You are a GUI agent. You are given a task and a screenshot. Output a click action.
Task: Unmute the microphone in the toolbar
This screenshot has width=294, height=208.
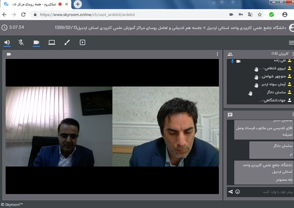click(x=21, y=42)
